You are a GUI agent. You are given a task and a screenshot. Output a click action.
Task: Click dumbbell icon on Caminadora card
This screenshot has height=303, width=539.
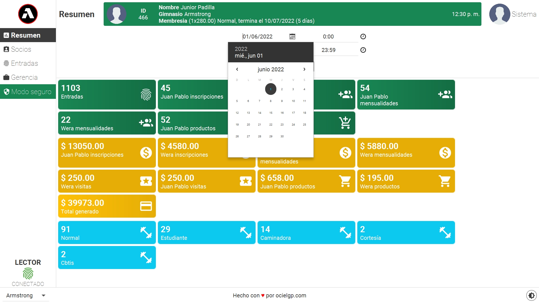coord(345,233)
